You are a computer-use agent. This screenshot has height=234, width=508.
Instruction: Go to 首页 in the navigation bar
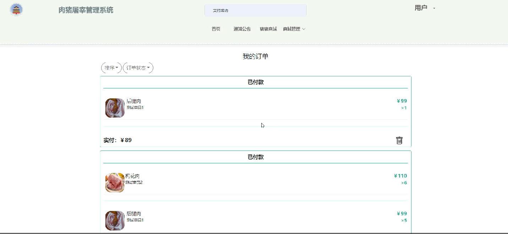(x=216, y=29)
